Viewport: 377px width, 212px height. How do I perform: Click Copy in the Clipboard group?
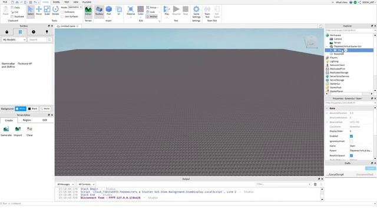[15, 8]
